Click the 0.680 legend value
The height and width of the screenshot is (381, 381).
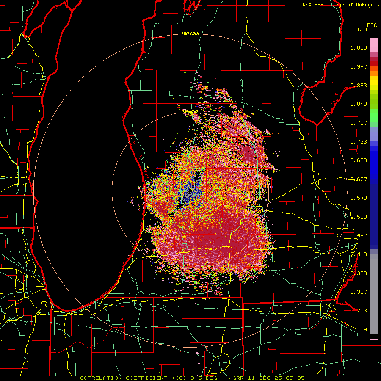(359, 160)
